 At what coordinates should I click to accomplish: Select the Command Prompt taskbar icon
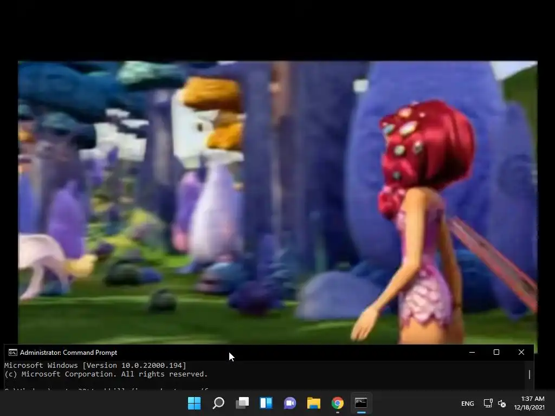point(361,403)
